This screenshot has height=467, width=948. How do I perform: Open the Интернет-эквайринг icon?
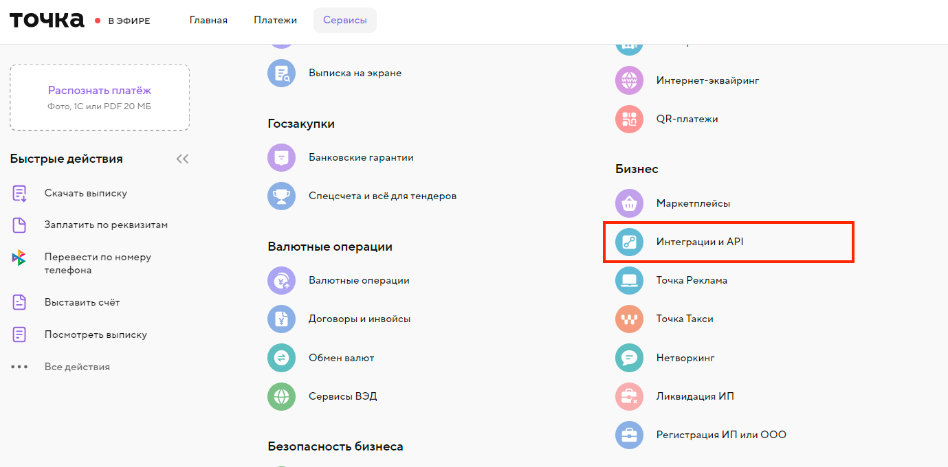click(629, 80)
